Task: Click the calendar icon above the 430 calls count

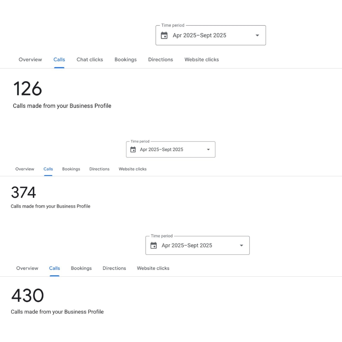Action: (x=154, y=246)
